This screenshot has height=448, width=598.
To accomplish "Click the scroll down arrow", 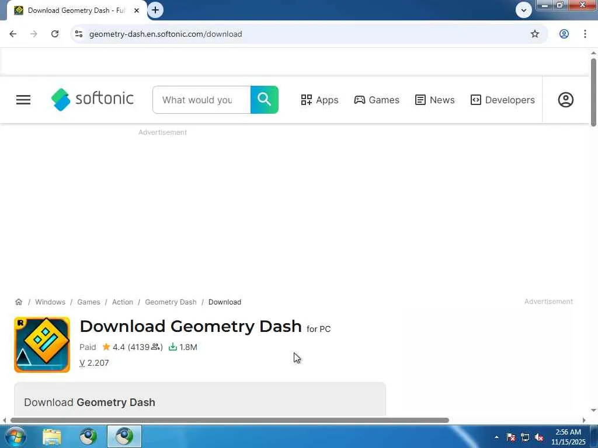I will (x=593, y=410).
